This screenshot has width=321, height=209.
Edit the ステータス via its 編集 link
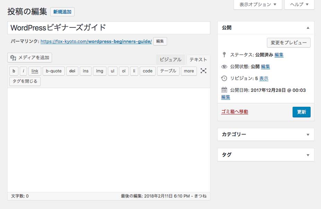tap(279, 55)
